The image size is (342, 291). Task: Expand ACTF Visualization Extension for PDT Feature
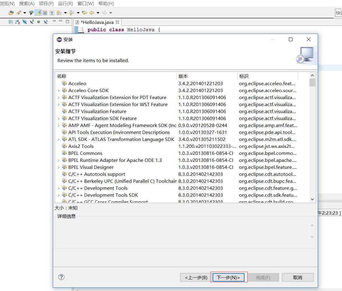point(59,98)
